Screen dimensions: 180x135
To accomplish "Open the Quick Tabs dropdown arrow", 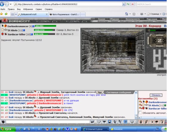I will click(x=16, y=14).
